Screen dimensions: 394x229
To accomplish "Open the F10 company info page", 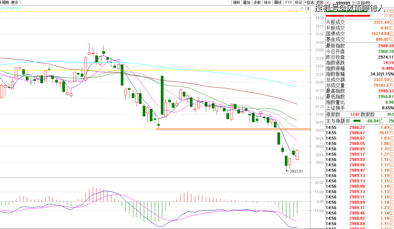I will [288, 2].
